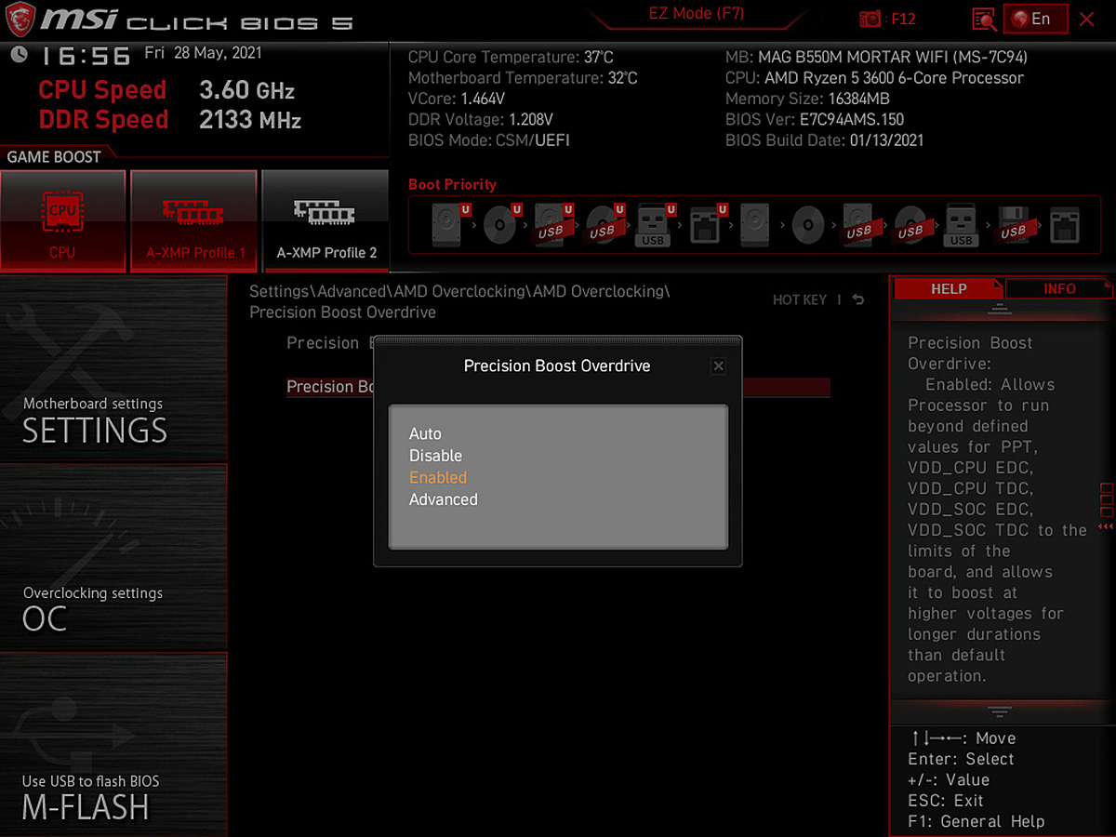Toggle GAME BOOST CPU button
Screen dimensions: 1116x837
(63, 221)
